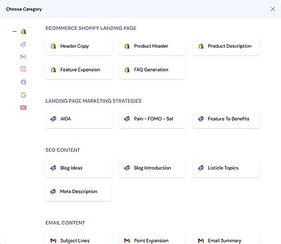This screenshot has height=244, width=281.
Task: Pick the Feature Expansion template
Action: tap(79, 70)
